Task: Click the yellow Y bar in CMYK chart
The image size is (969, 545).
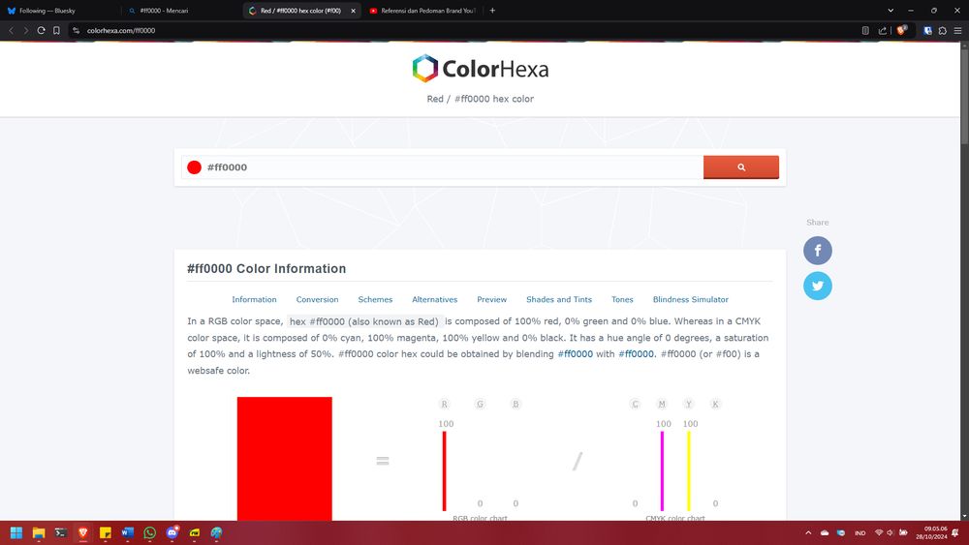Action: click(x=688, y=470)
